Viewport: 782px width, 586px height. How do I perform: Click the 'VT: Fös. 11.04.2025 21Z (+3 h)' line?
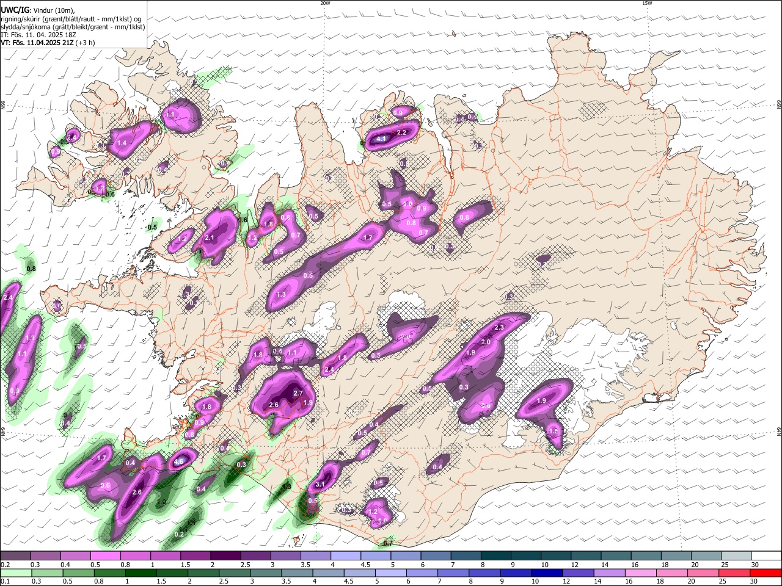pyautogui.click(x=48, y=43)
